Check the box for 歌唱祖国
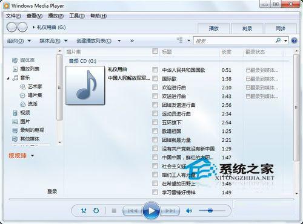The image size is (303, 224). (x=155, y=131)
